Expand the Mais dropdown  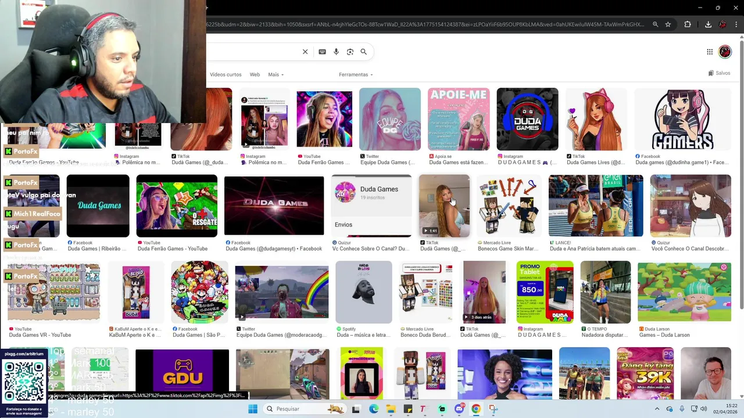coord(276,74)
